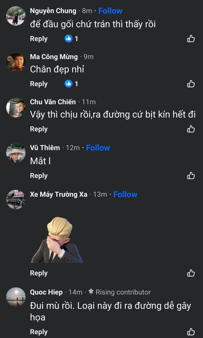This screenshot has height=338, width=203.
Task: Reply to Nguyễn Chung's comment
Action: (x=39, y=39)
